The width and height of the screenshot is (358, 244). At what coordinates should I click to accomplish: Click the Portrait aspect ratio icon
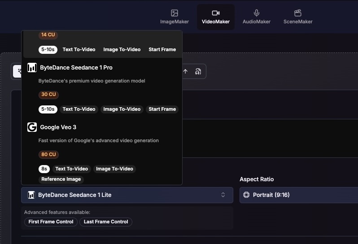click(x=246, y=195)
